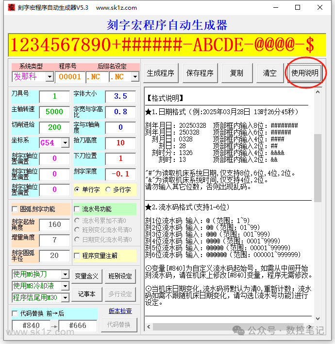Click the 复制 button
This screenshot has height=344, width=335.
(237, 73)
